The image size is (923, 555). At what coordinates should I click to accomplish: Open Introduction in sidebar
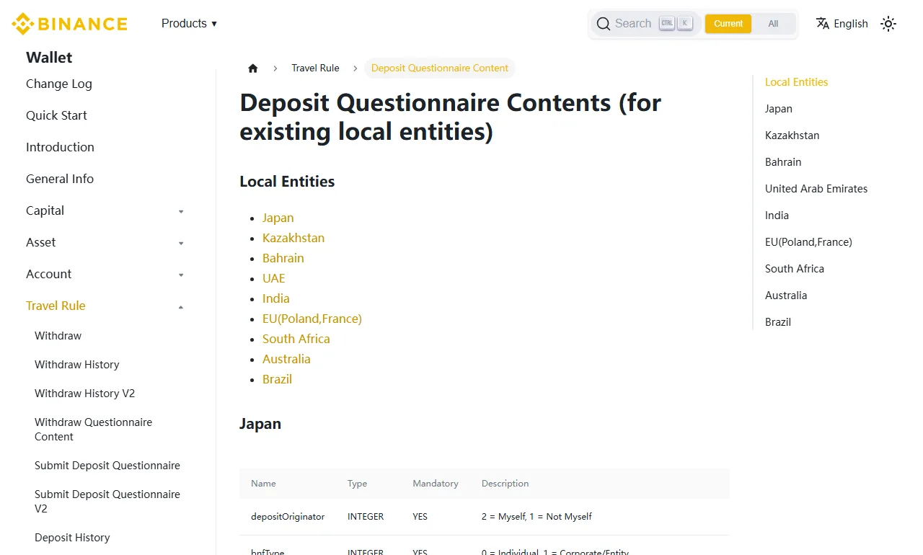pos(60,148)
